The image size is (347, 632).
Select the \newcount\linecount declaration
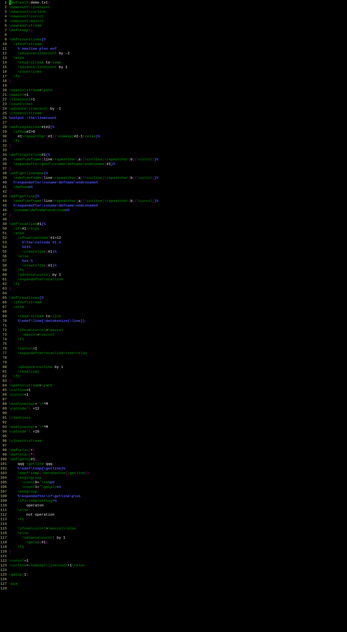[x=30, y=7]
